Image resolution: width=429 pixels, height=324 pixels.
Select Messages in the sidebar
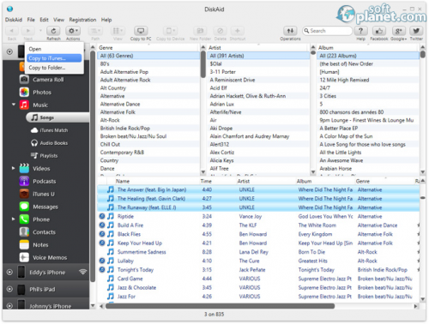click(x=45, y=207)
